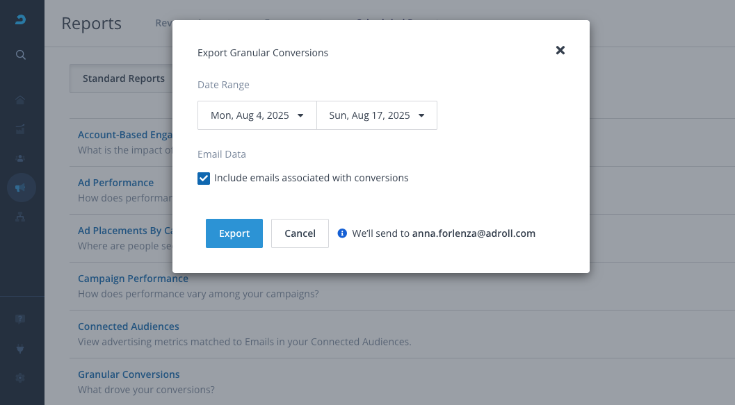Uncheck Include emails associated with conversions
Image resolution: width=735 pixels, height=405 pixels.
[x=204, y=179]
